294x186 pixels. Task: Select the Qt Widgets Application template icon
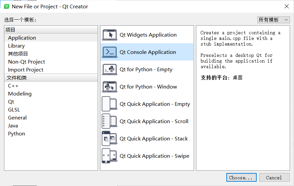(x=110, y=35)
